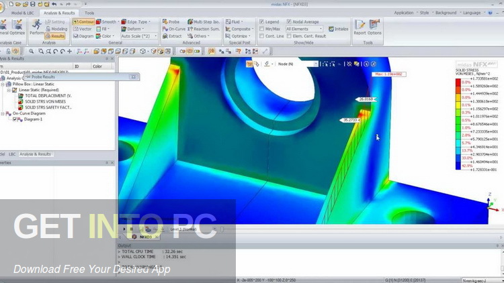Click the isometric cube view icon
This screenshot has width=504, height=283.
142,52
